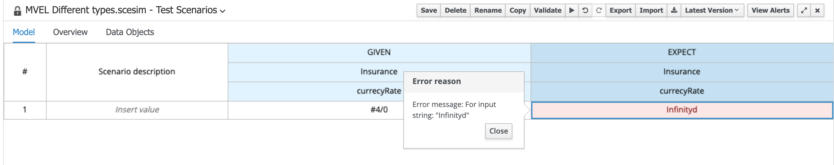Screen dimensions: 834x165
Task: Switch to the Overview tab
Action: pos(70,32)
